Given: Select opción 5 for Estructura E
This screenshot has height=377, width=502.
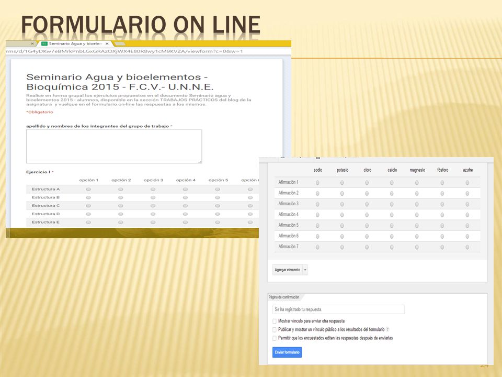Looking at the screenshot, I should tap(218, 222).
